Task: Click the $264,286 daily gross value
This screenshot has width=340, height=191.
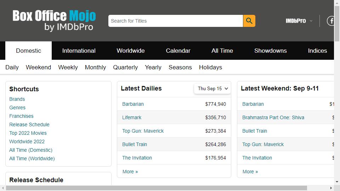Action: tap(216, 144)
